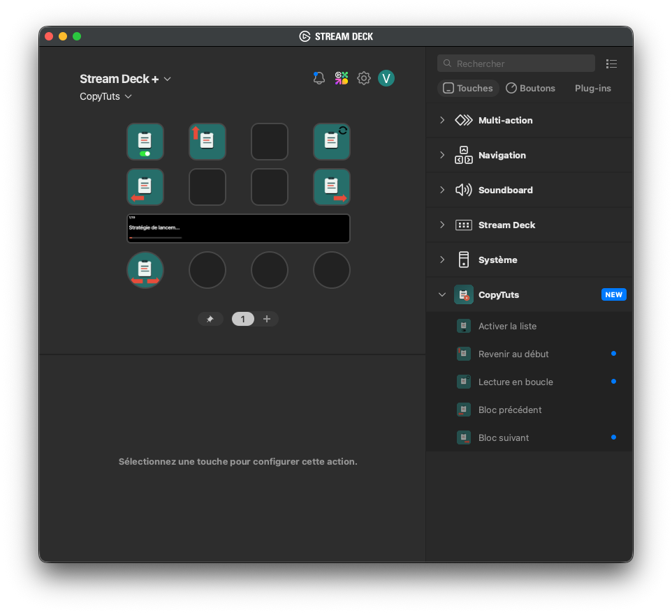Select page 1 indicator

pos(243,319)
